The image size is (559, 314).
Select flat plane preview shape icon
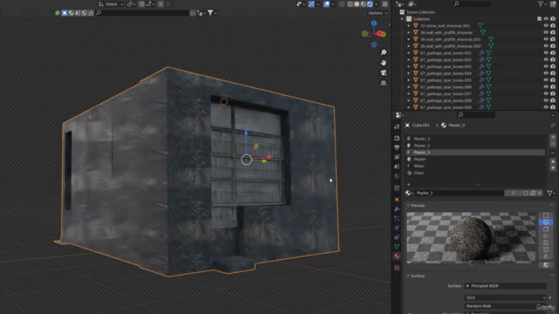tap(545, 215)
